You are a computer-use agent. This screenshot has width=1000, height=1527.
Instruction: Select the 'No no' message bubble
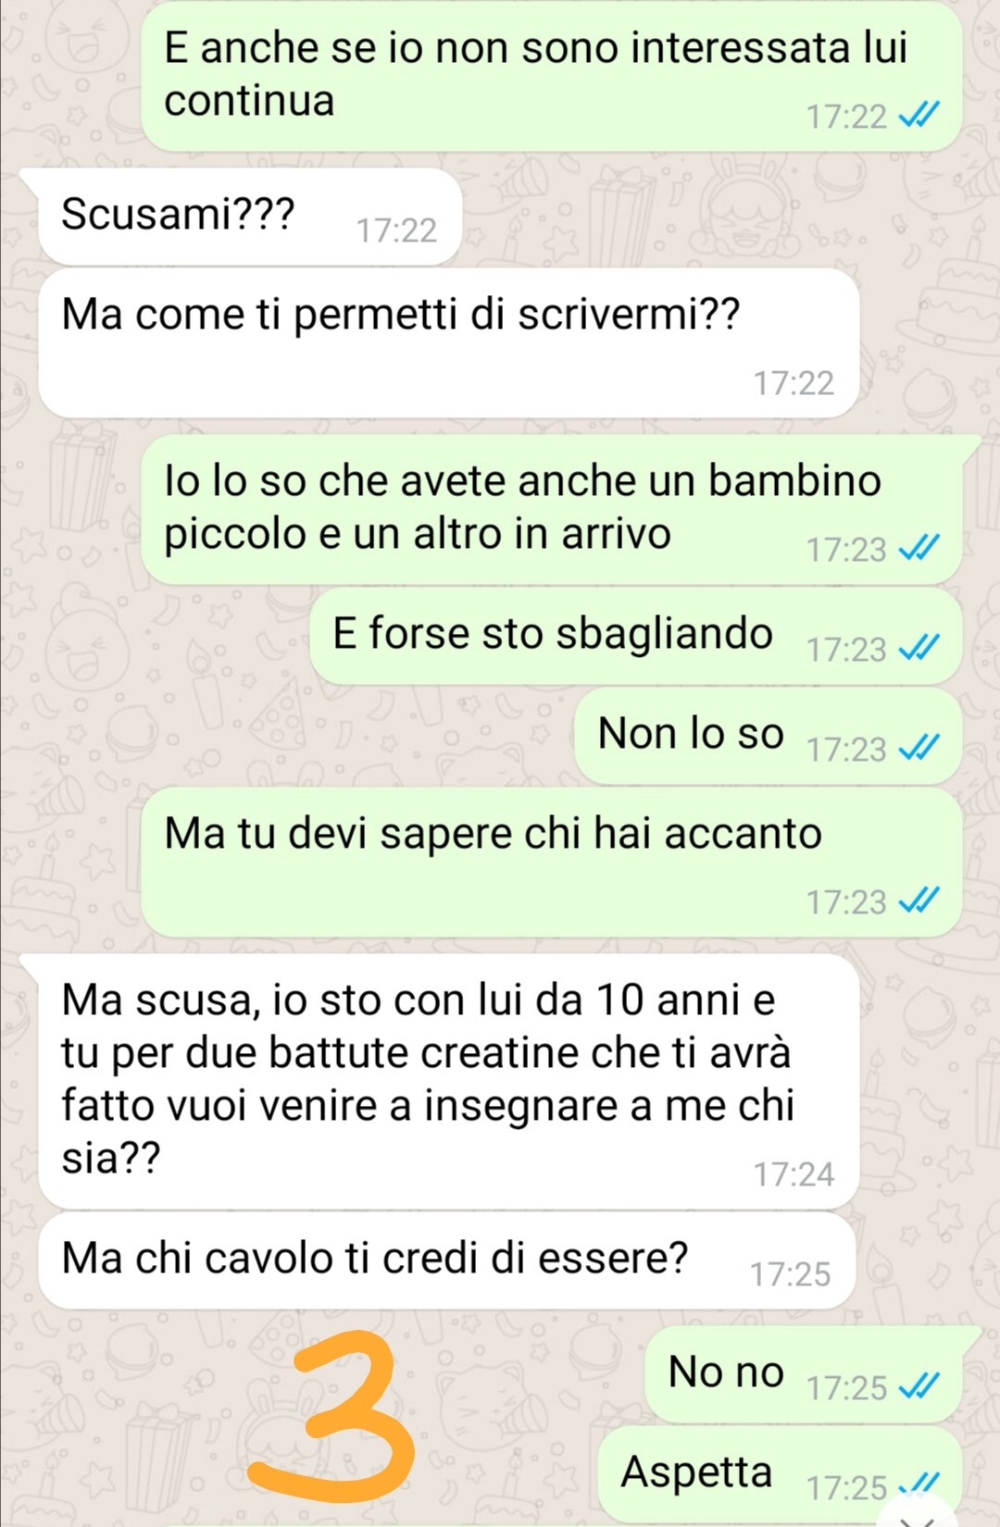(804, 1375)
